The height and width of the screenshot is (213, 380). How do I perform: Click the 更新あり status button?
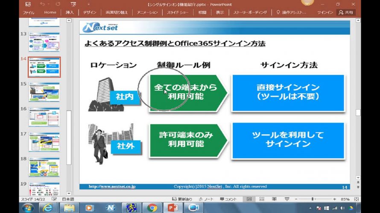pos(182,199)
